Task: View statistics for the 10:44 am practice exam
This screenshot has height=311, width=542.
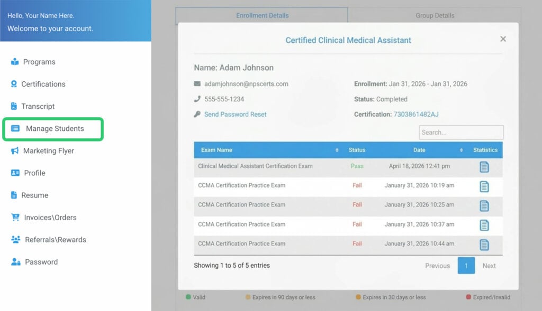Action: (x=484, y=245)
